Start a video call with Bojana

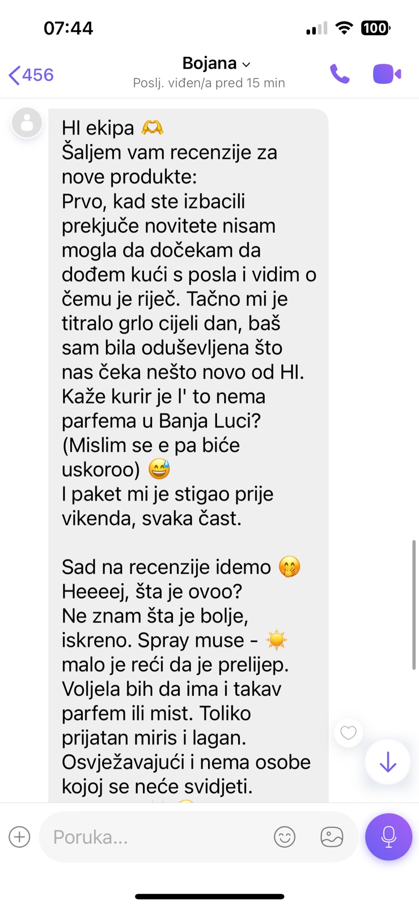point(387,74)
